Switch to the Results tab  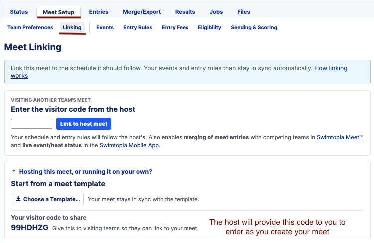[x=185, y=12]
